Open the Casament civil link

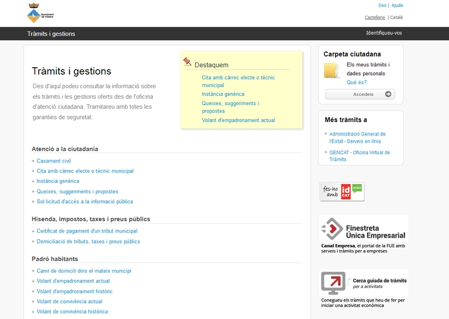[x=54, y=161]
